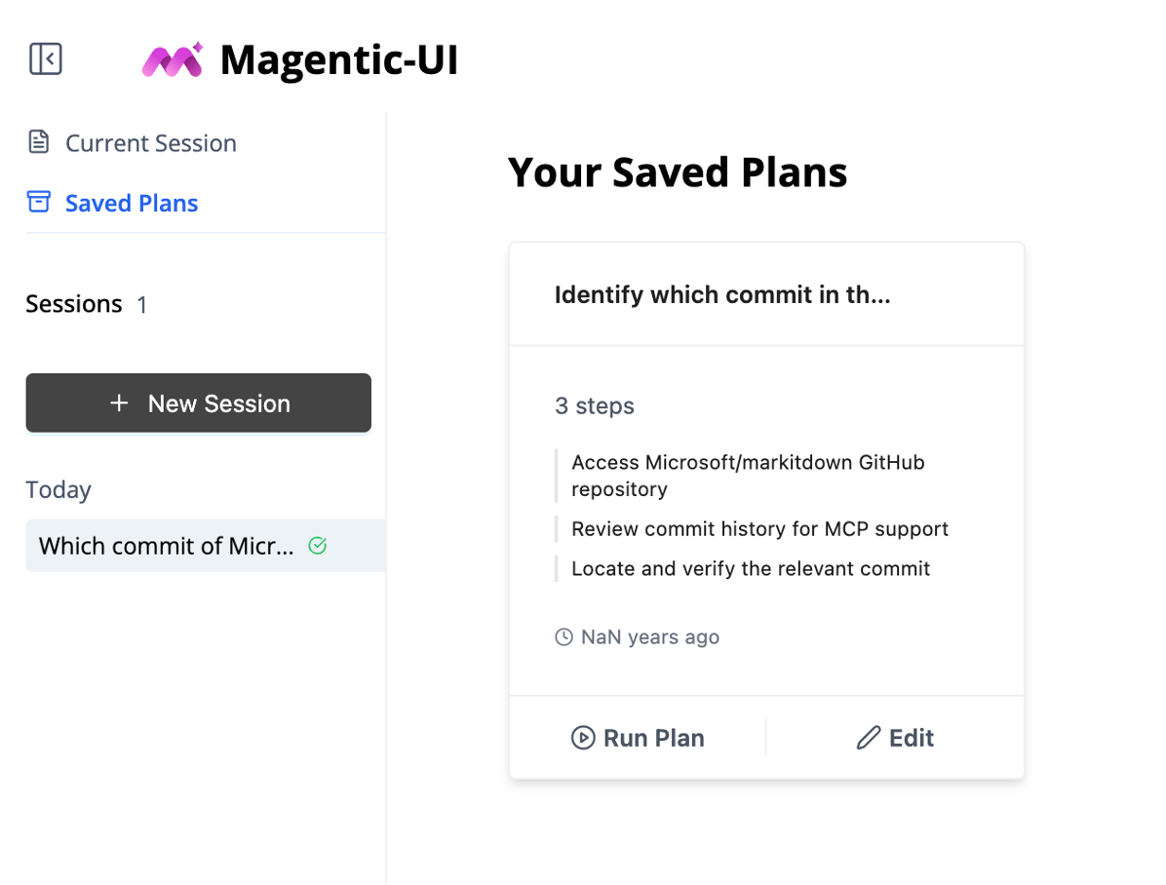Start a session via New Session text
The image size is (1166, 885).
tap(219, 404)
